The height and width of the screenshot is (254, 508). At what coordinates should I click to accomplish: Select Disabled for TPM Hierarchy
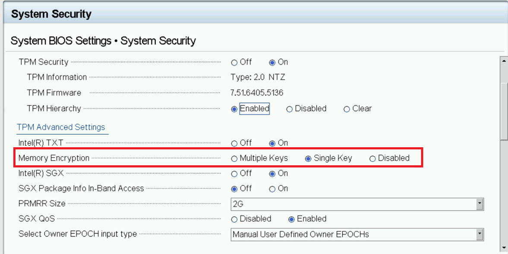[x=289, y=108]
